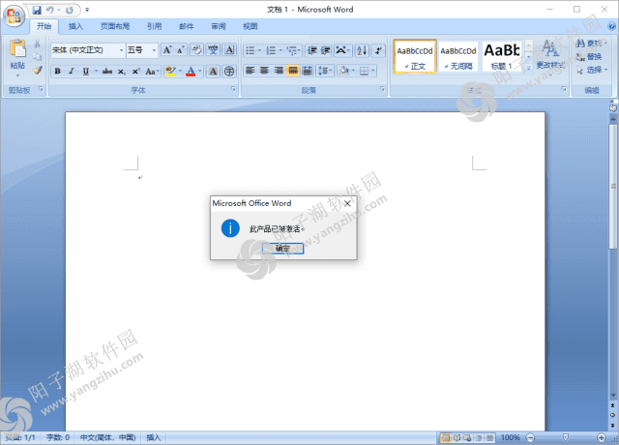Click the help question mark icon
The width and height of the screenshot is (619, 445).
pos(611,26)
